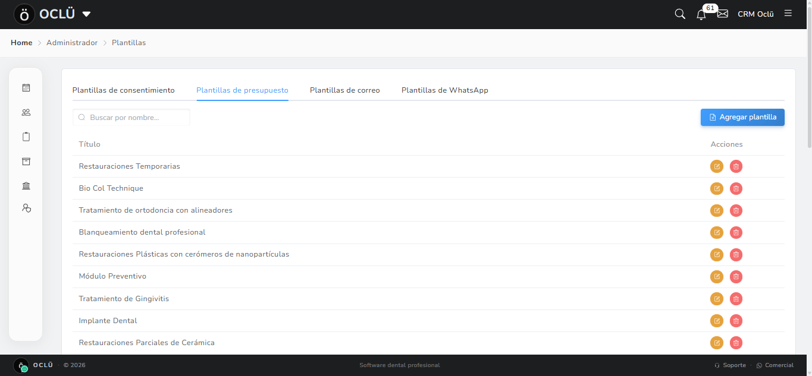Click the Restauraciones Temporarias row title
Viewport: 812px width, 376px height.
click(130, 166)
